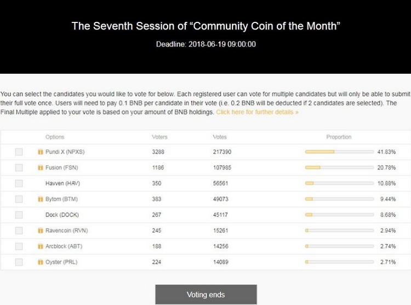Tick the Pundi X (NPXS) checkbox
Image resolution: width=411 pixels, height=305 pixels.
pos(19,152)
